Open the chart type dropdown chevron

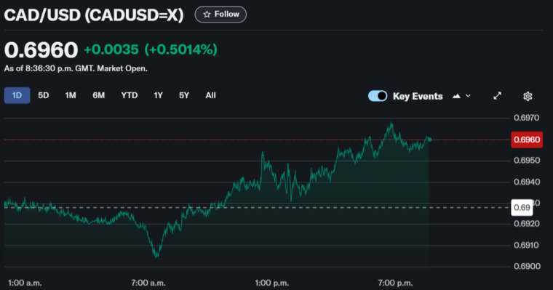coord(468,96)
